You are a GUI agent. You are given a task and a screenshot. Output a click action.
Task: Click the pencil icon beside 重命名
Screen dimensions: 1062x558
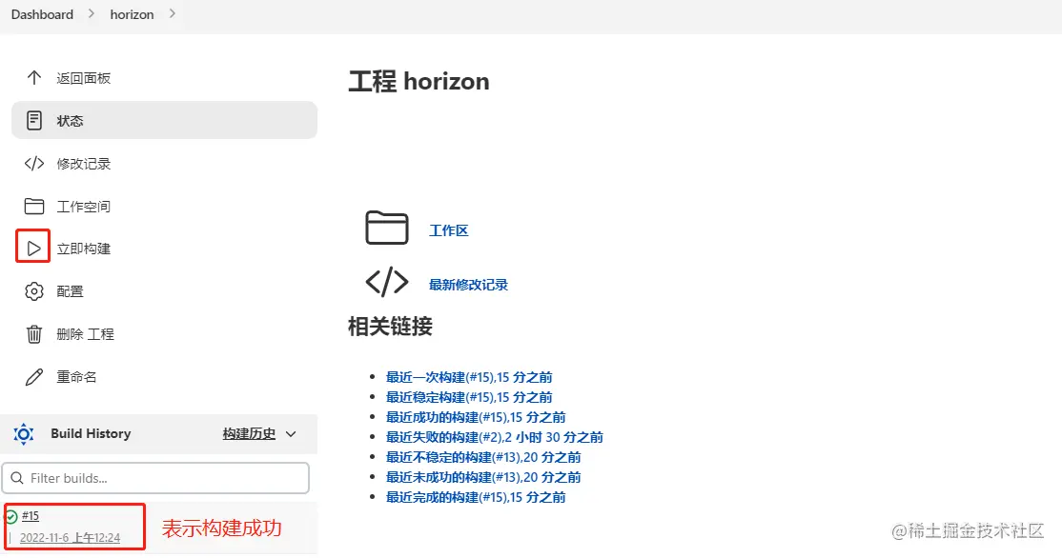pyautogui.click(x=34, y=377)
